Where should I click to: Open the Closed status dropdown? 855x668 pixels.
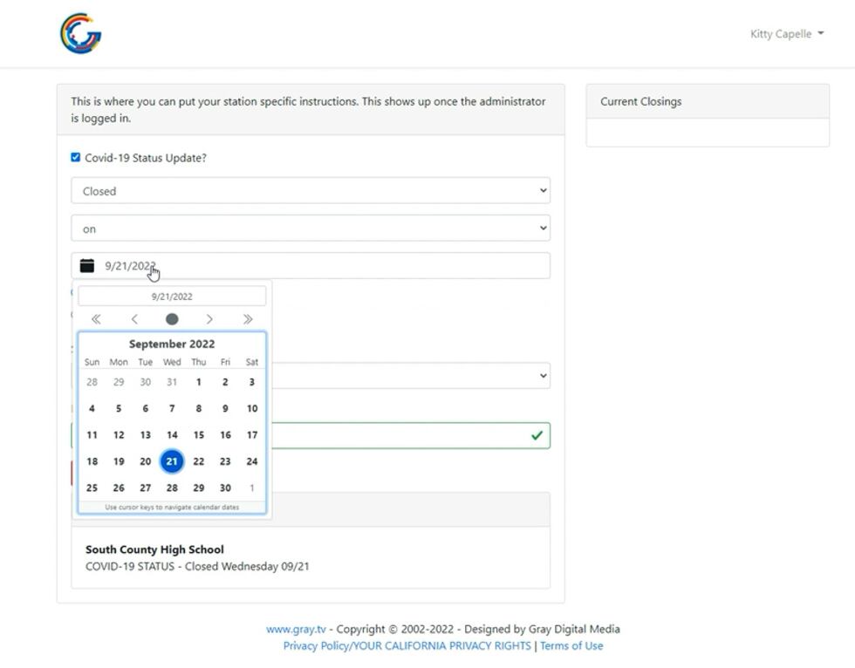point(311,191)
